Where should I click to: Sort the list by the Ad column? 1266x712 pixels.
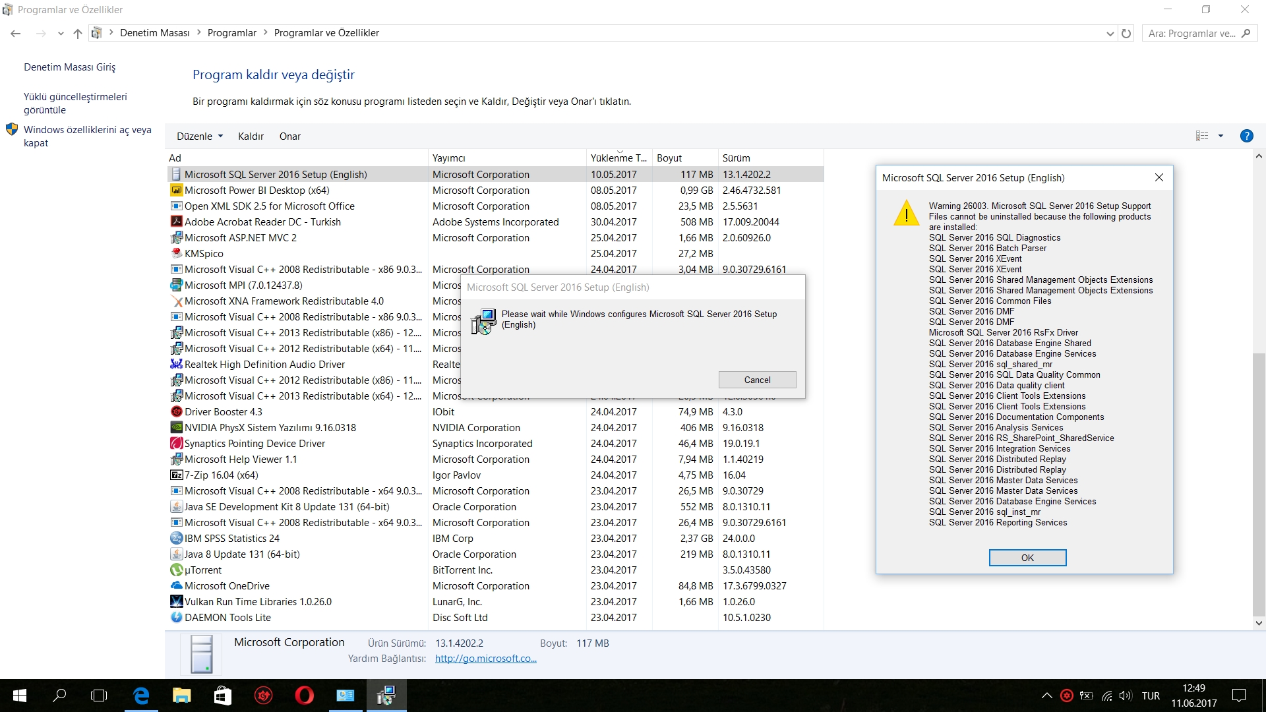(x=297, y=158)
